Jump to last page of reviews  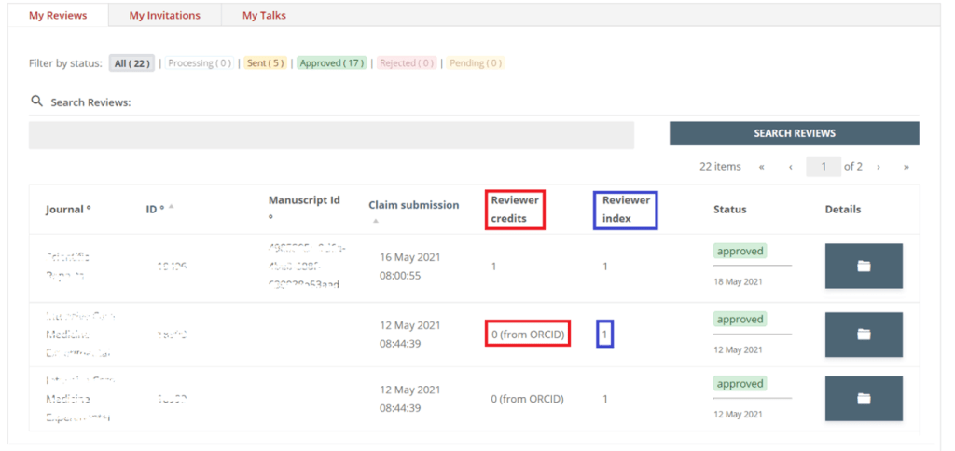point(906,167)
